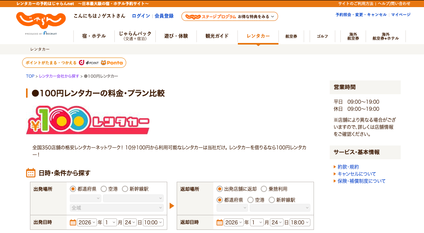The height and width of the screenshot is (233, 424).
Task: Click the departure date calendar icon
Action: pos(73,222)
